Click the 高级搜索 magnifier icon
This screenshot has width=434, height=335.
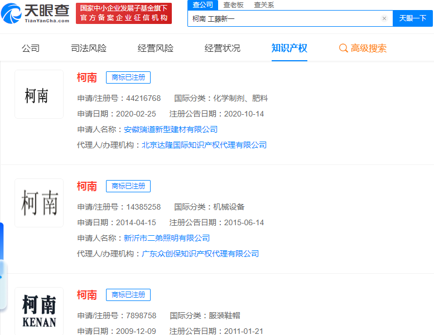(343, 48)
